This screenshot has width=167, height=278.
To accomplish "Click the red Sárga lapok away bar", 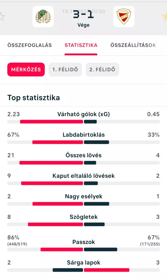I will [x=107, y=270].
